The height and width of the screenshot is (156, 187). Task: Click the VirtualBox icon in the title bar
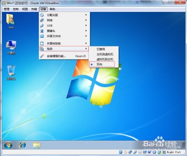click(4, 3)
